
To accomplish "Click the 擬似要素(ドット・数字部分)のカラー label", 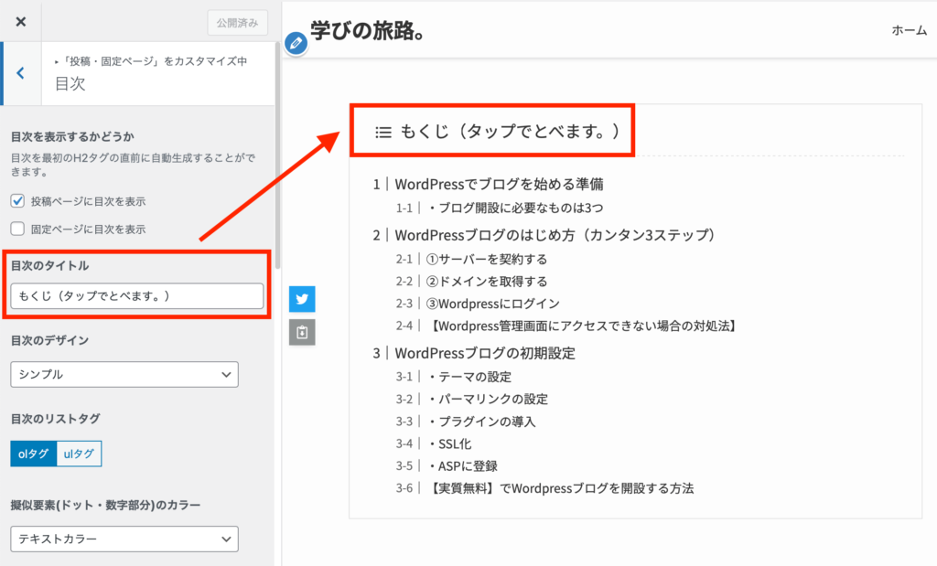I will tap(105, 505).
